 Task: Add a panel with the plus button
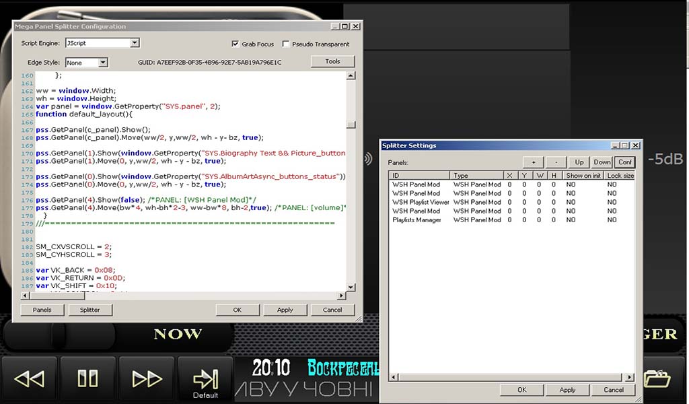(x=533, y=162)
